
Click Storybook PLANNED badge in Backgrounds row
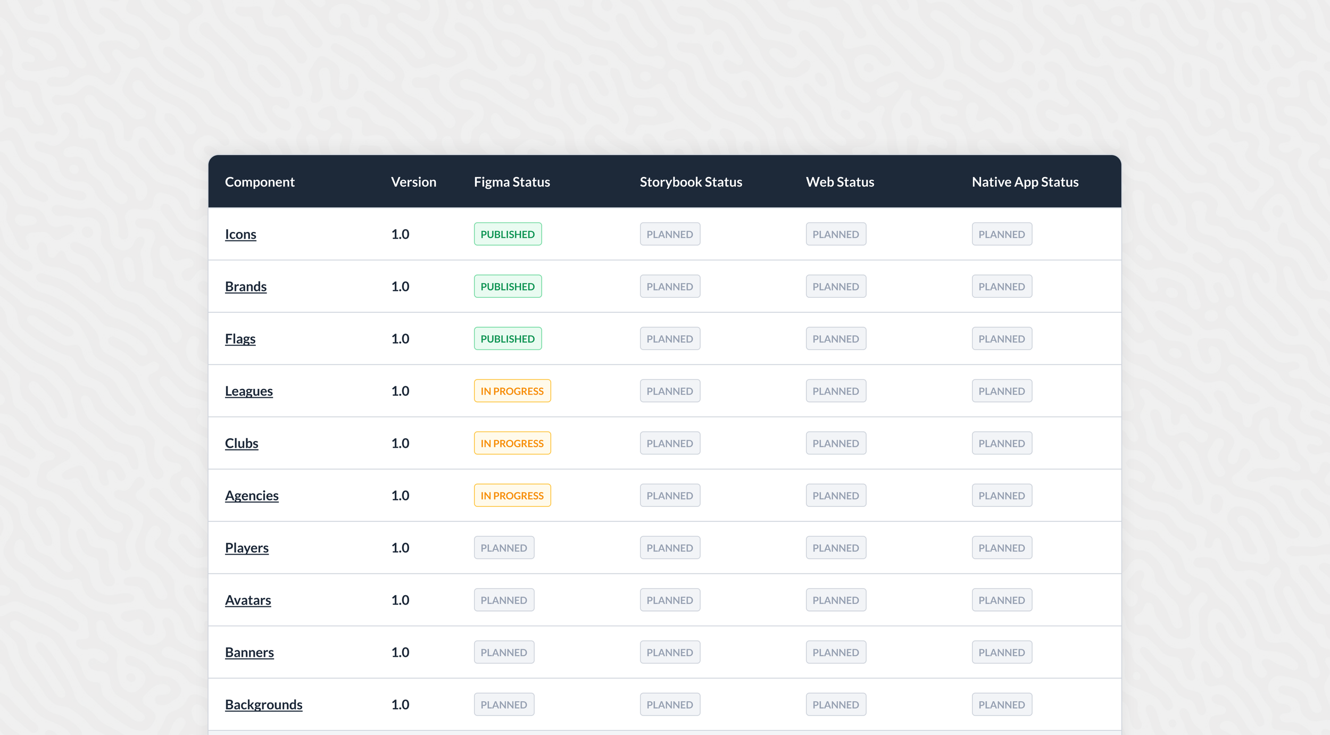pyautogui.click(x=670, y=704)
